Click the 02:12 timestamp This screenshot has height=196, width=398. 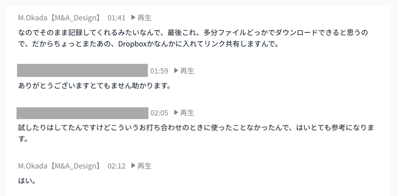click(x=116, y=166)
